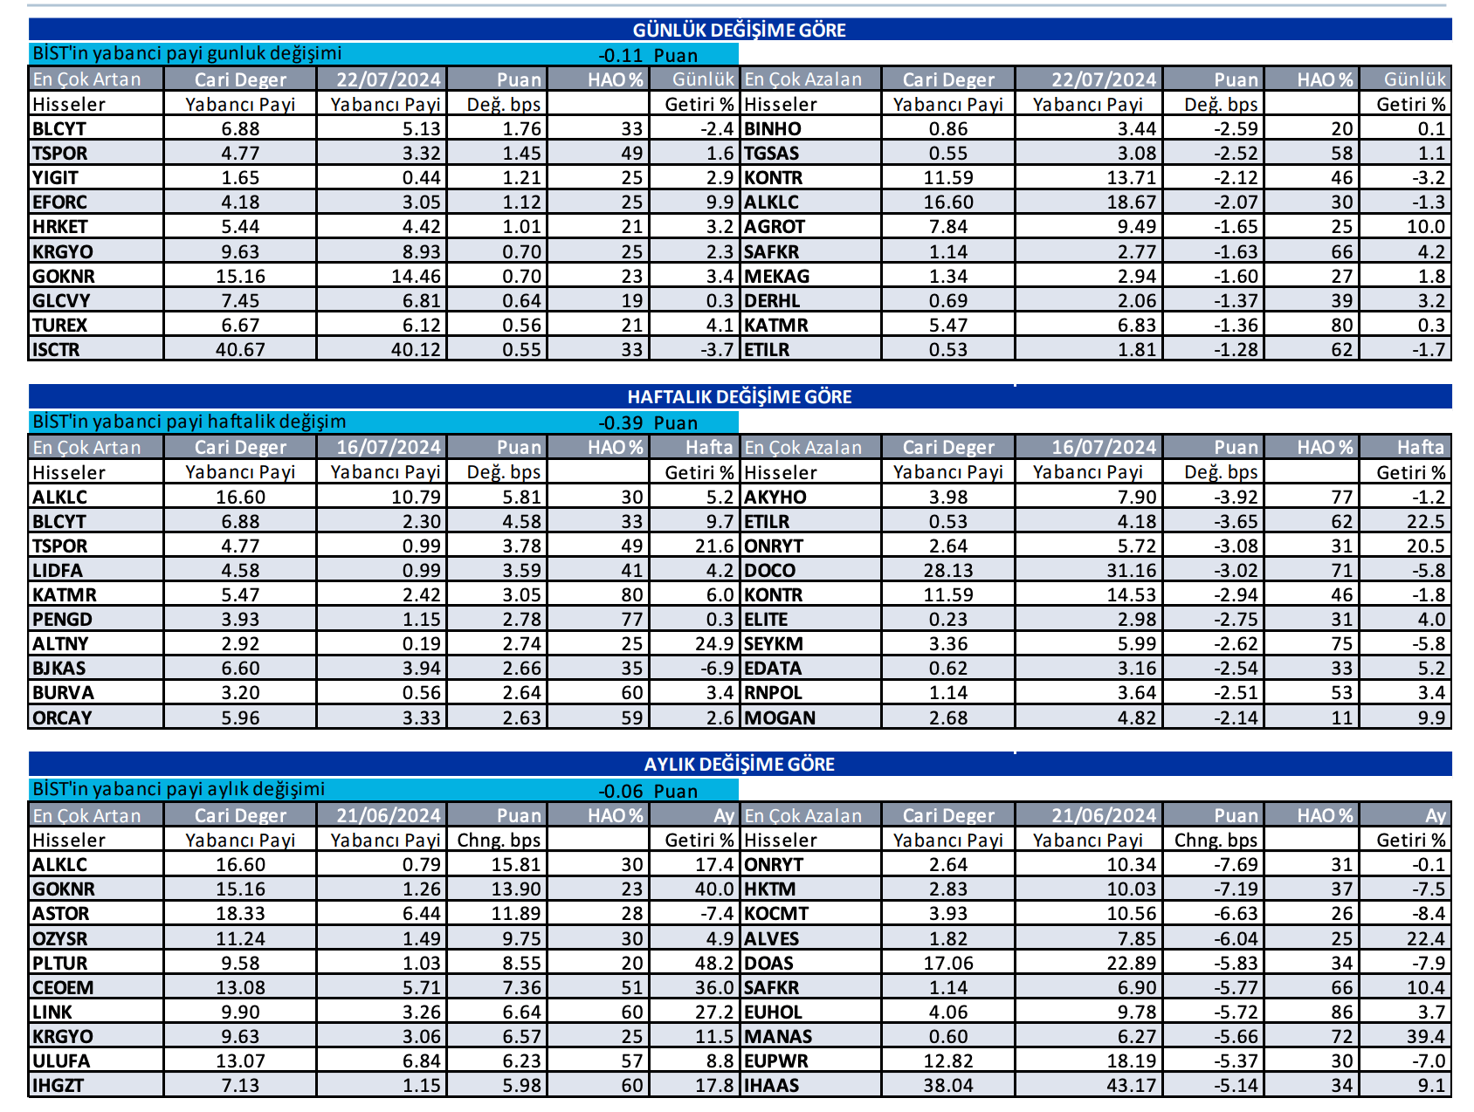Click the ORCAY stock name
The width and height of the screenshot is (1474, 1112).
(x=62, y=718)
